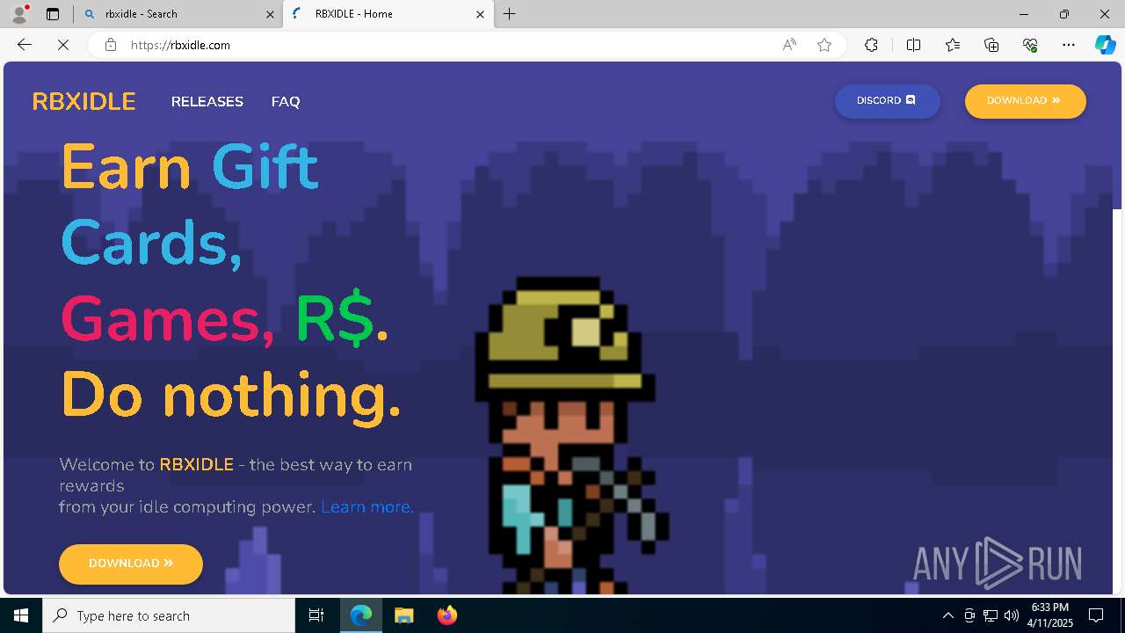The height and width of the screenshot is (633, 1125).
Task: View site information padlock icon
Action: 111,45
